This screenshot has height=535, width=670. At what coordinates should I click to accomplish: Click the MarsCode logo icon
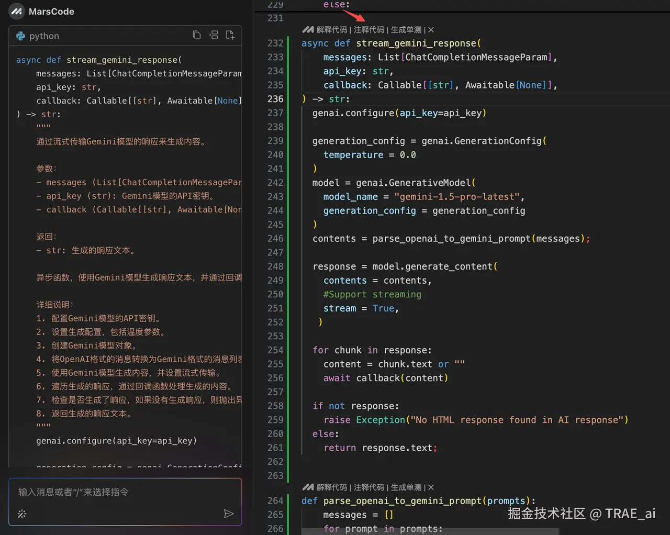[x=17, y=11]
